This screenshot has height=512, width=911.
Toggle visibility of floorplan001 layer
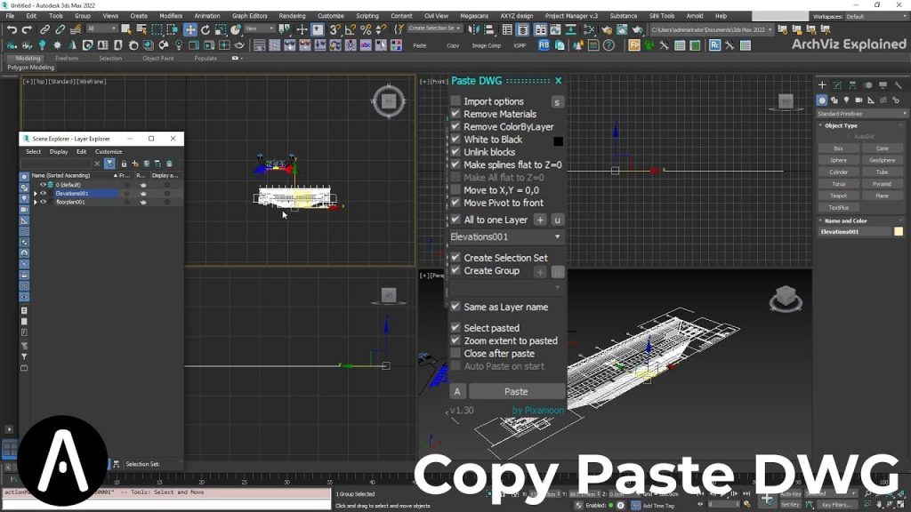coord(43,202)
